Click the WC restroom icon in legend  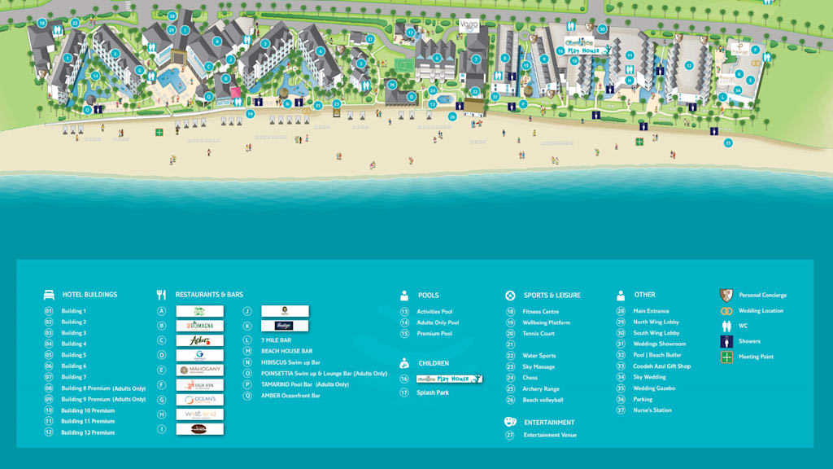pos(726,326)
